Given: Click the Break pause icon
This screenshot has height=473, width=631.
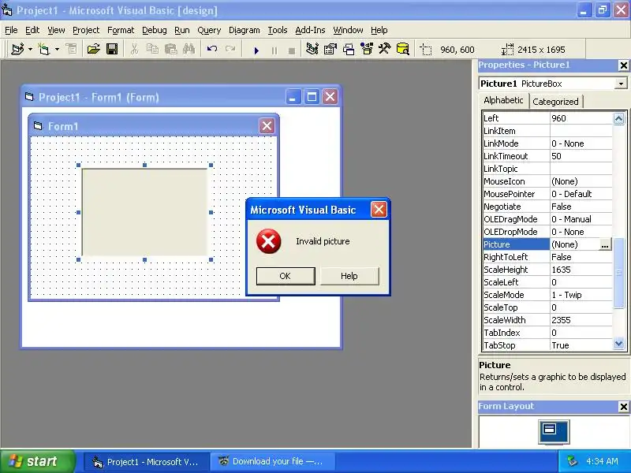Looking at the screenshot, I should click(x=274, y=50).
